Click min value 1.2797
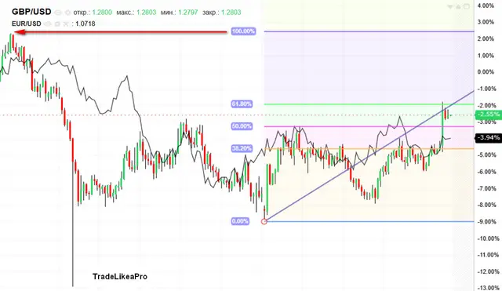502x291 pixels. coord(188,13)
